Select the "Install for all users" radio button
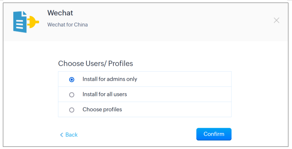This screenshot has width=292, height=149. (x=72, y=95)
